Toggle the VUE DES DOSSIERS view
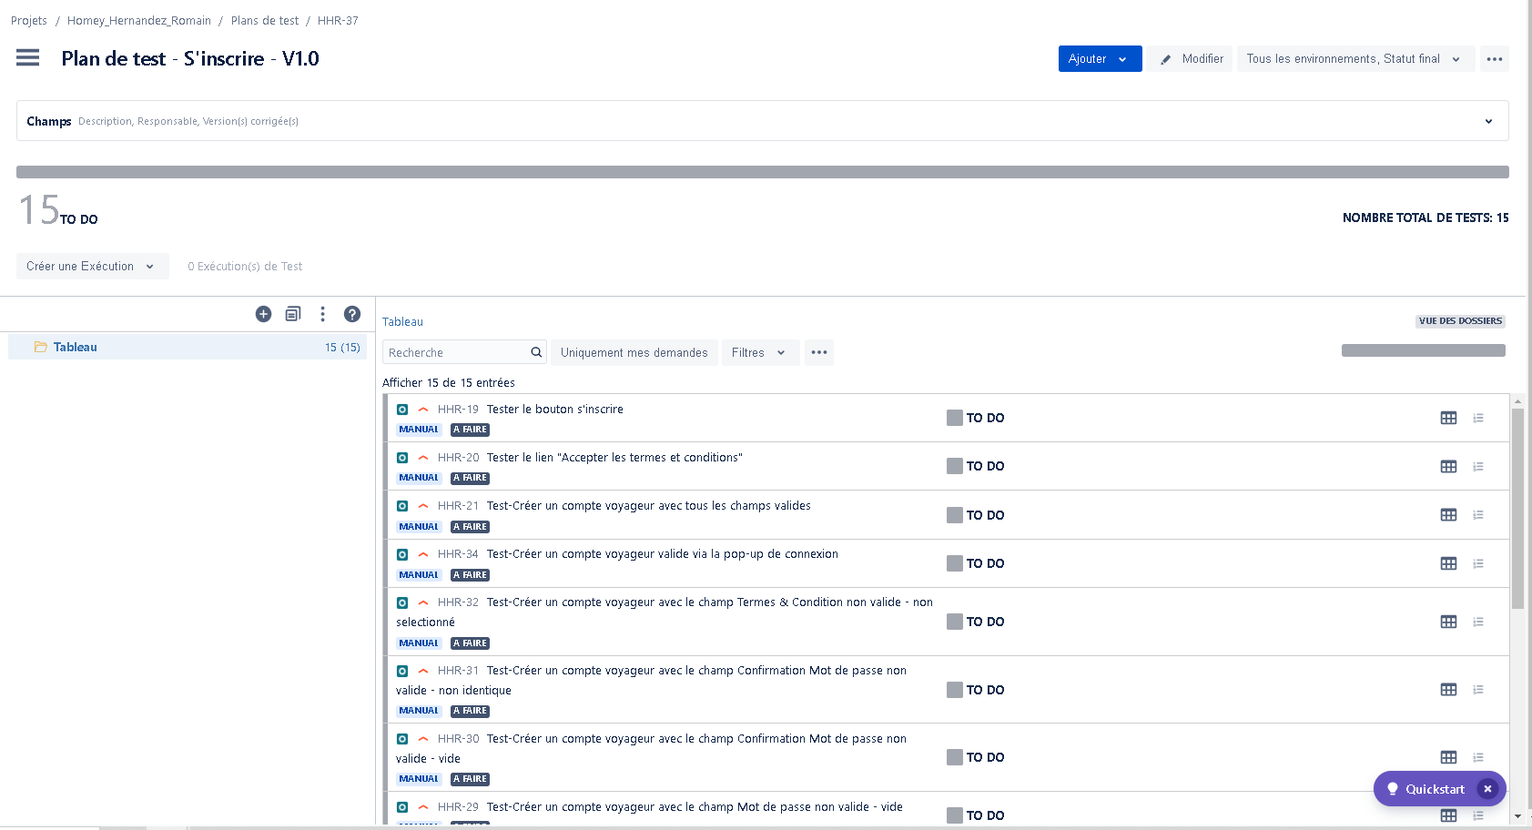The image size is (1532, 830). click(1459, 321)
